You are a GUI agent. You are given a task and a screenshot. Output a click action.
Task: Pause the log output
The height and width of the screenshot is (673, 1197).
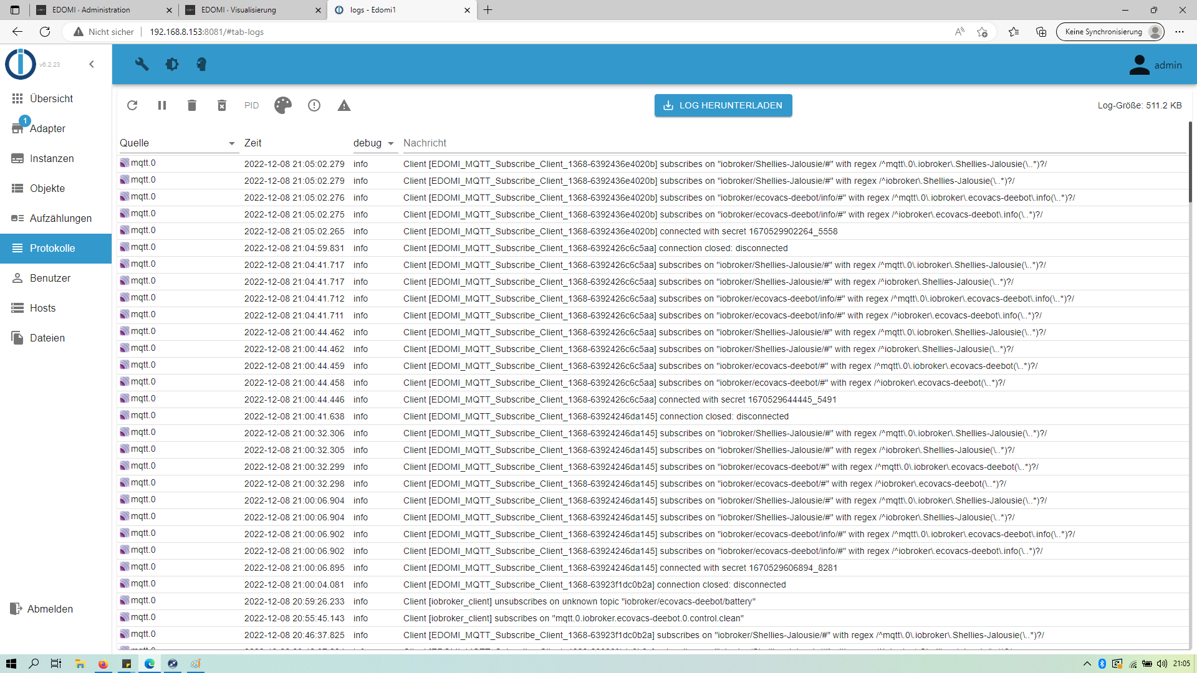click(x=162, y=105)
